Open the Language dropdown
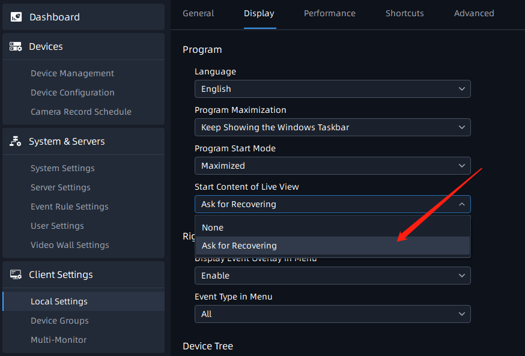525x356 pixels. point(332,89)
